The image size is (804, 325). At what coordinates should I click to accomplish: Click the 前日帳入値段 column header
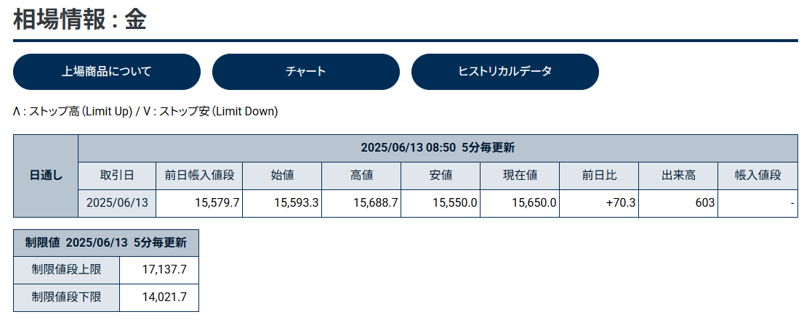[x=199, y=175]
